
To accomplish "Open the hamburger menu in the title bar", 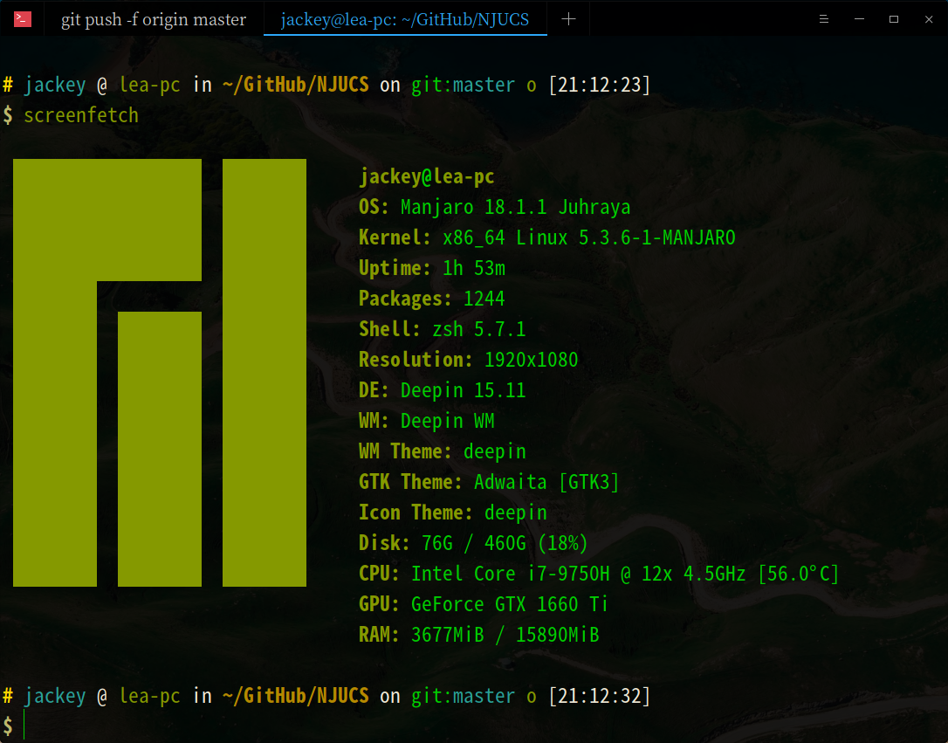I will point(823,19).
